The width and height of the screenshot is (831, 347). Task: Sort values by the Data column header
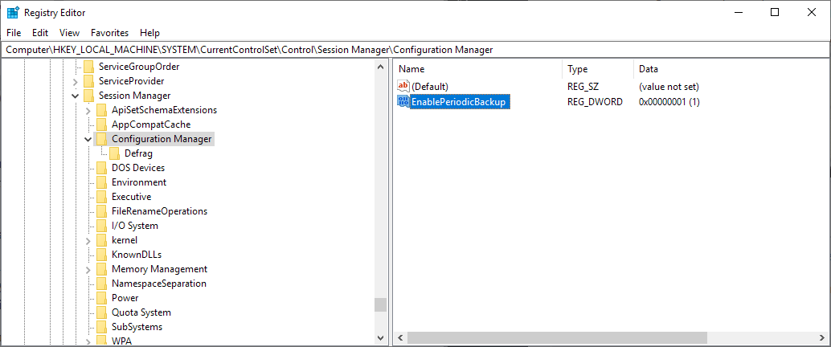pyautogui.click(x=731, y=69)
